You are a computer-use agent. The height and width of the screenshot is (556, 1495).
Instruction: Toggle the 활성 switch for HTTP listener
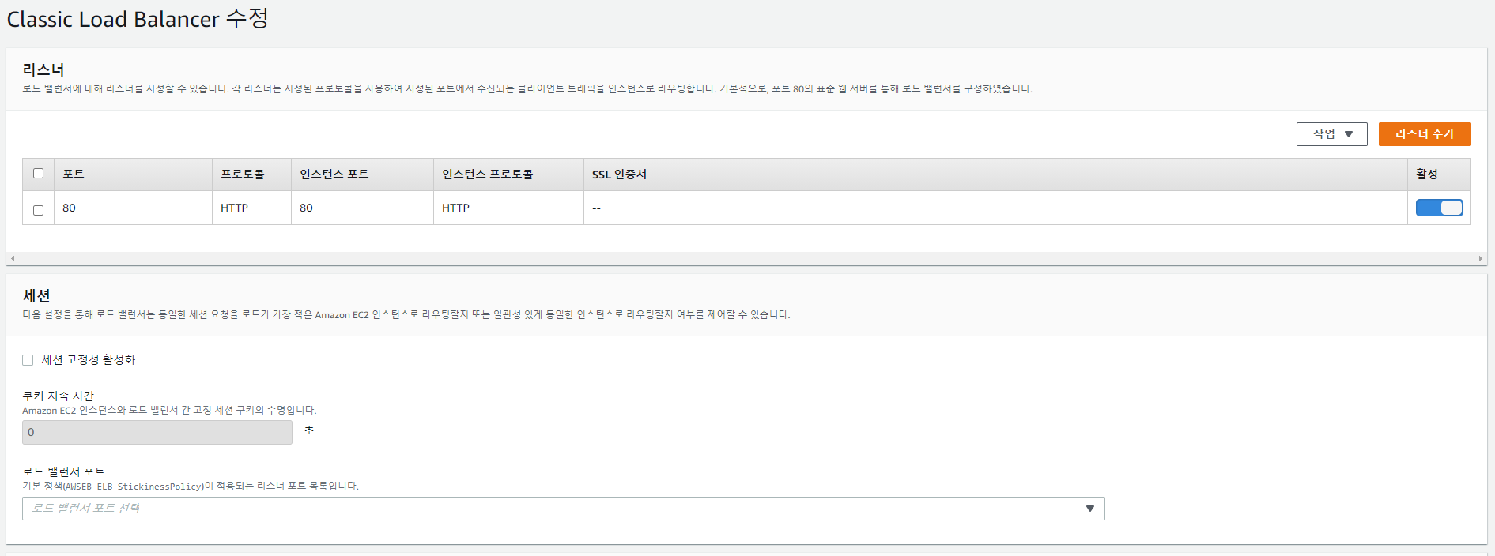coord(1438,208)
